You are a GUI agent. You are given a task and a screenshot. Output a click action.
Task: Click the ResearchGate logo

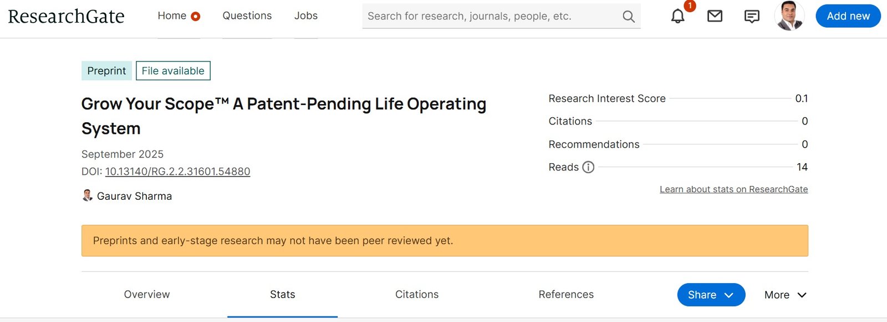66,17
